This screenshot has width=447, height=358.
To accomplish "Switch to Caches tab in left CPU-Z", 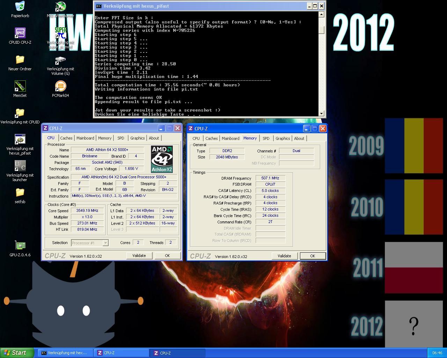I will 66,138.
